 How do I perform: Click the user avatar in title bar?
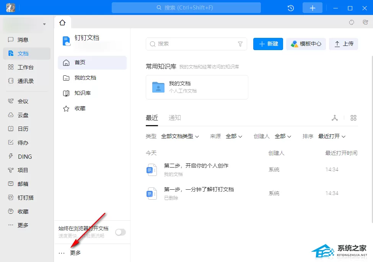coord(10,8)
